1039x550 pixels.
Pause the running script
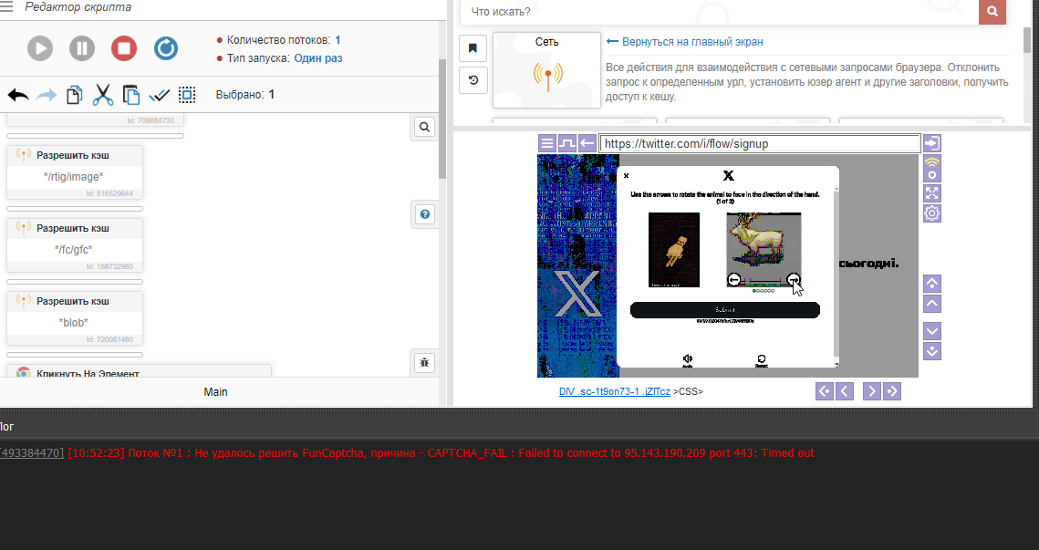coord(82,48)
